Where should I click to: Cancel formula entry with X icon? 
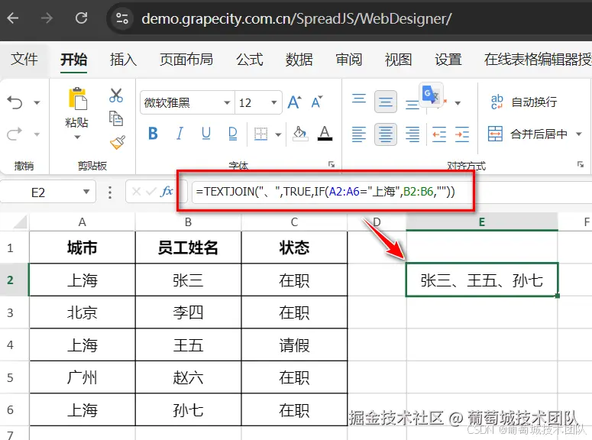point(136,192)
